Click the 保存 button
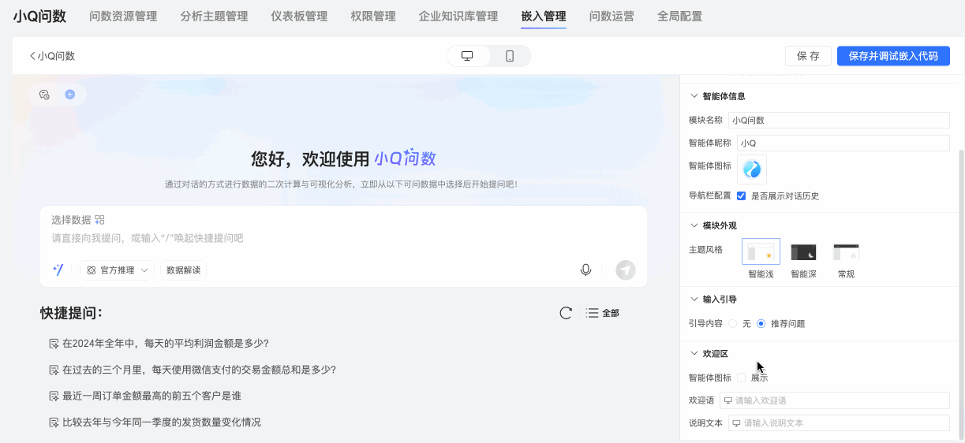965x443 pixels. pyautogui.click(x=808, y=56)
